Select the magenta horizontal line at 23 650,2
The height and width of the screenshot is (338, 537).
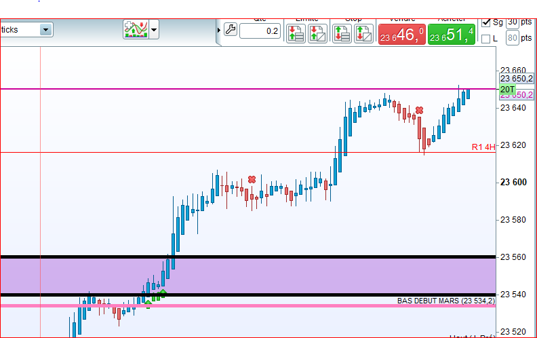coord(248,89)
